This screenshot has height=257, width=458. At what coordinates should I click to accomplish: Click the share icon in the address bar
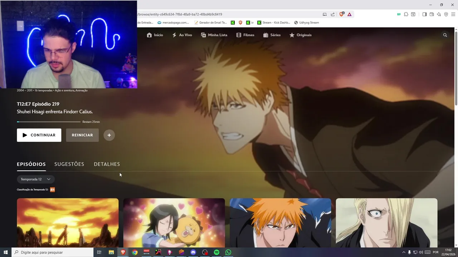click(x=333, y=14)
